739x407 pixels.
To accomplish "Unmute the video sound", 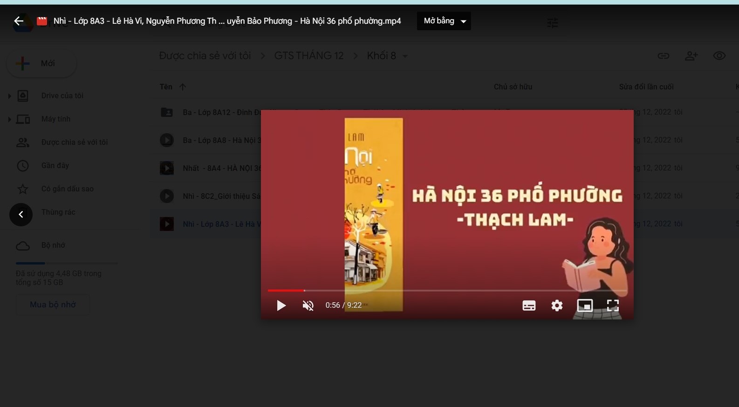I will pyautogui.click(x=308, y=305).
